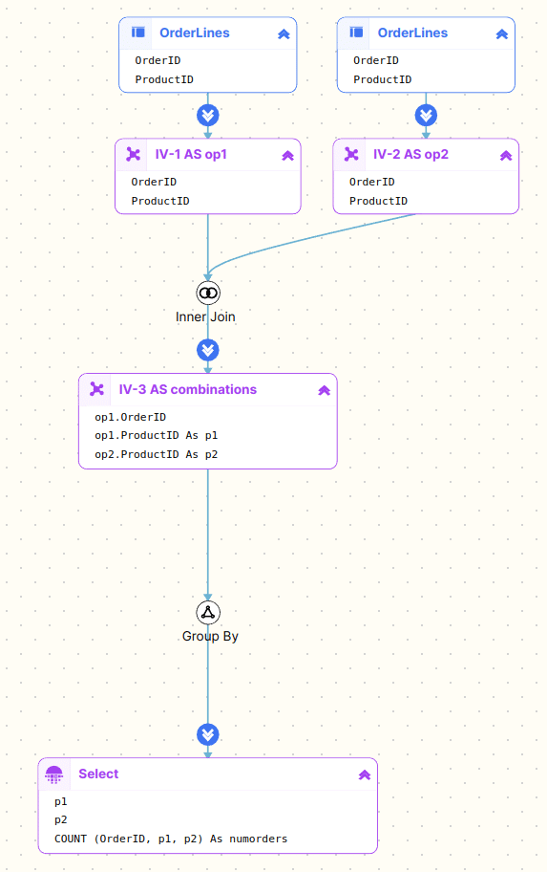Click the blue down-arrow below right OrderLines
The height and width of the screenshot is (872, 547).
pos(426,116)
